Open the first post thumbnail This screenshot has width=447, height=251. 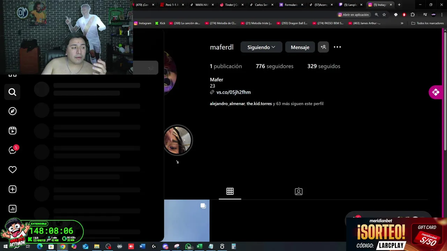point(187,220)
